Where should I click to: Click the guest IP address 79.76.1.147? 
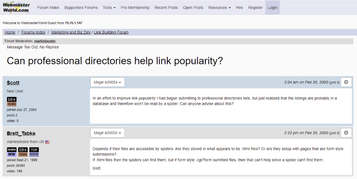74,23
